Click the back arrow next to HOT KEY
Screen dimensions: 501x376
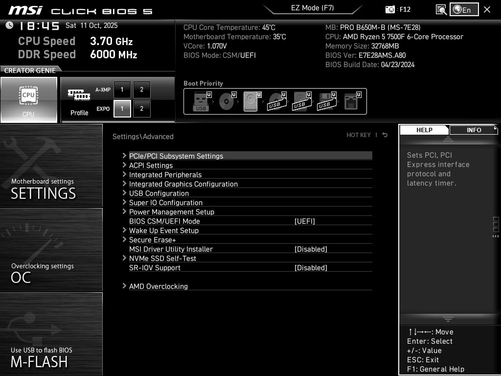pyautogui.click(x=385, y=135)
